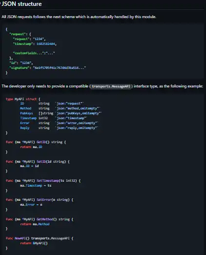Click the GetID() function signature

(36, 142)
